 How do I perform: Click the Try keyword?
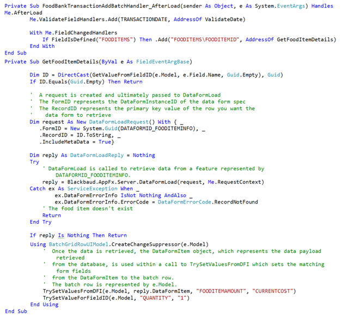pos(34,162)
